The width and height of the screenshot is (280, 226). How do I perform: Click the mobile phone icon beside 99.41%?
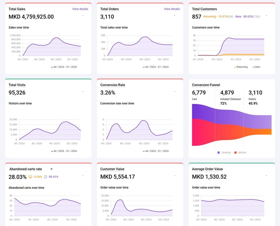45,177
